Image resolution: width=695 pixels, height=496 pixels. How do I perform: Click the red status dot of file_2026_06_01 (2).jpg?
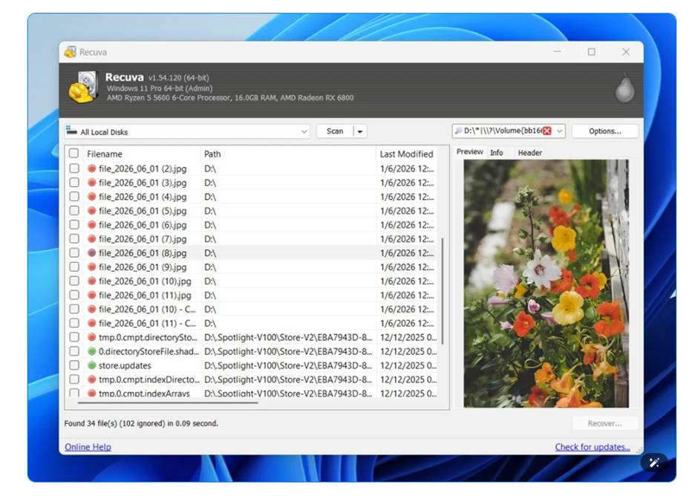pos(92,169)
